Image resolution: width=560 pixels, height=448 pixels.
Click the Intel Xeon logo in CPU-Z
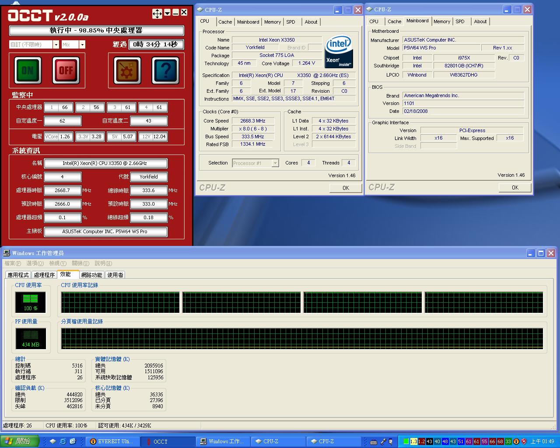point(339,52)
